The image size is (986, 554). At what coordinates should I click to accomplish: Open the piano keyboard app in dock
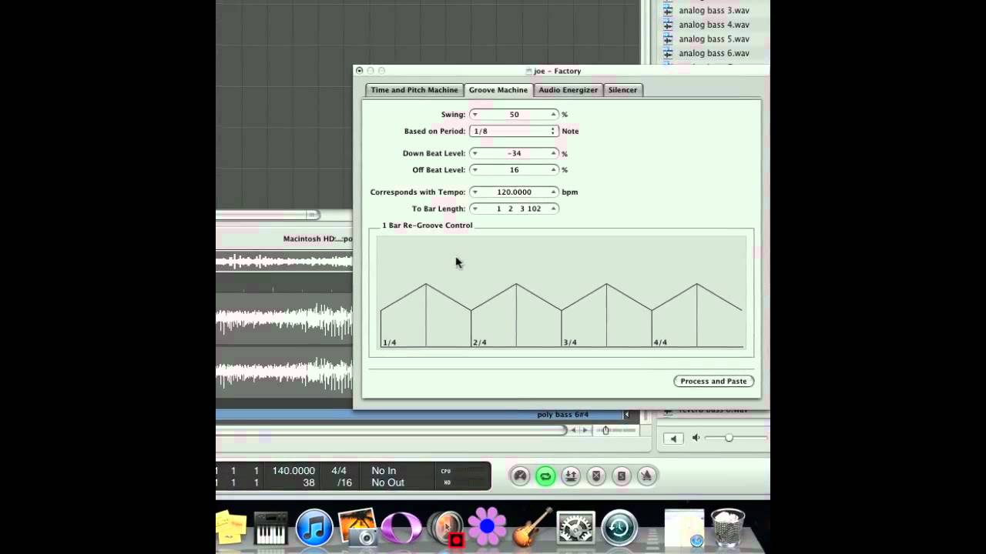tap(270, 529)
